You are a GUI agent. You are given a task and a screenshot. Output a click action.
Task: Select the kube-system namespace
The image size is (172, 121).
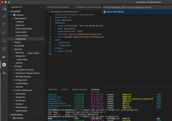(22, 36)
